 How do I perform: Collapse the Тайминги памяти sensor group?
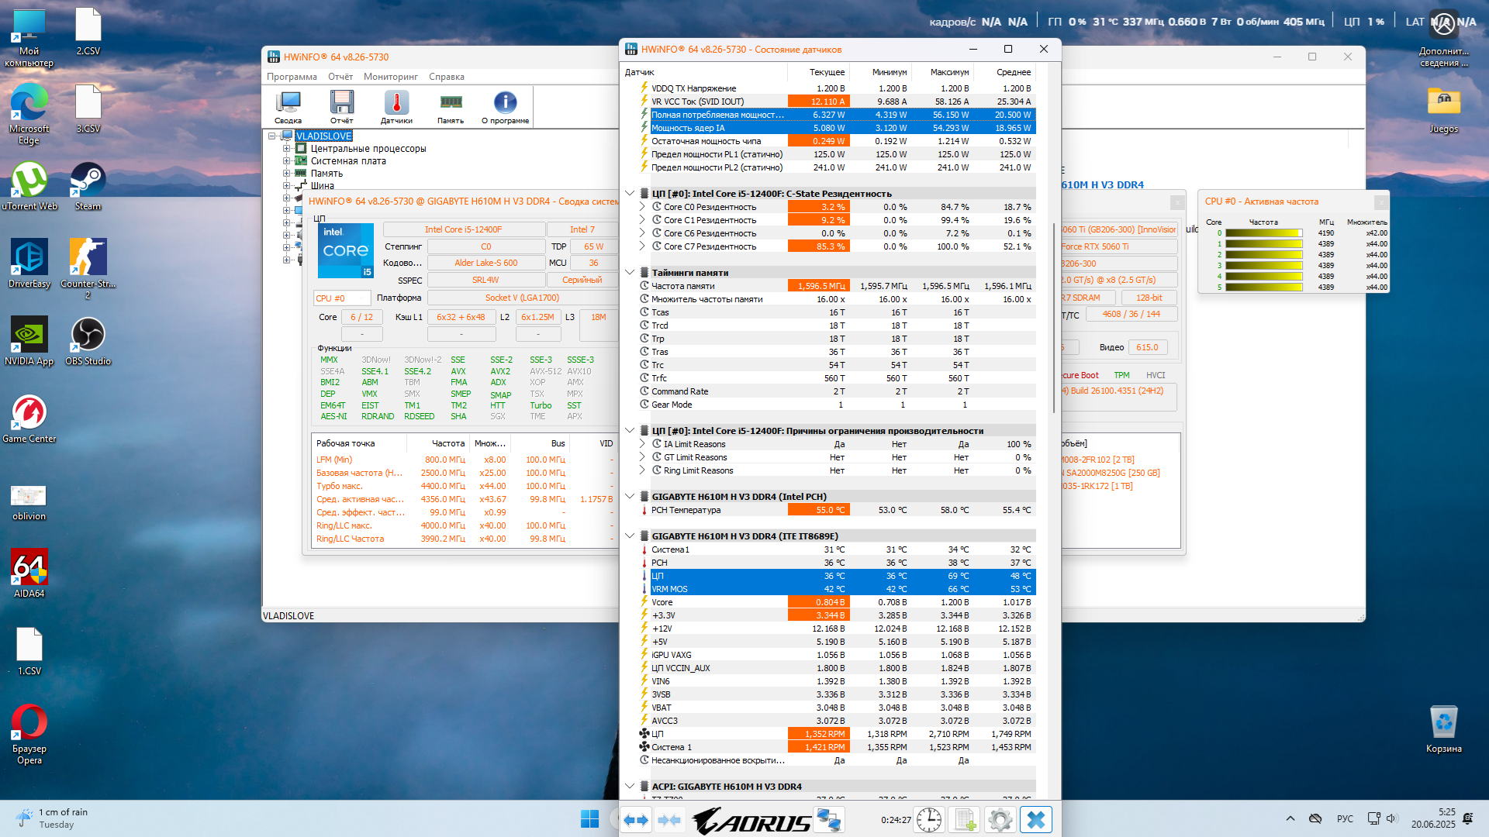[x=630, y=273]
